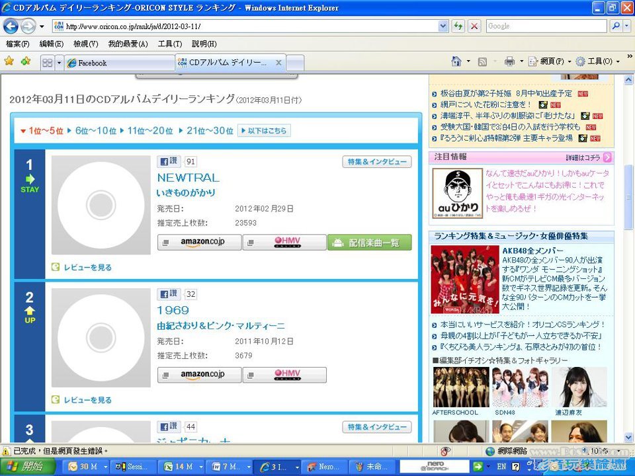
Task: Click the Home page icon
Action: coord(456,61)
